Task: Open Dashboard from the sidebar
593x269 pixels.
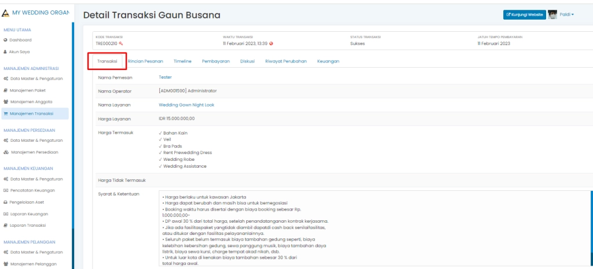Action: [x=21, y=40]
